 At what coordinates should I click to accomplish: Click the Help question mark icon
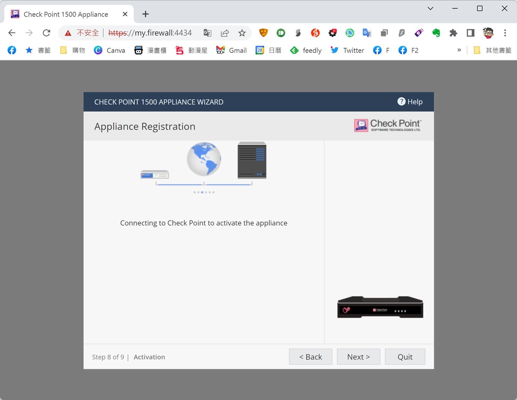pyautogui.click(x=401, y=102)
